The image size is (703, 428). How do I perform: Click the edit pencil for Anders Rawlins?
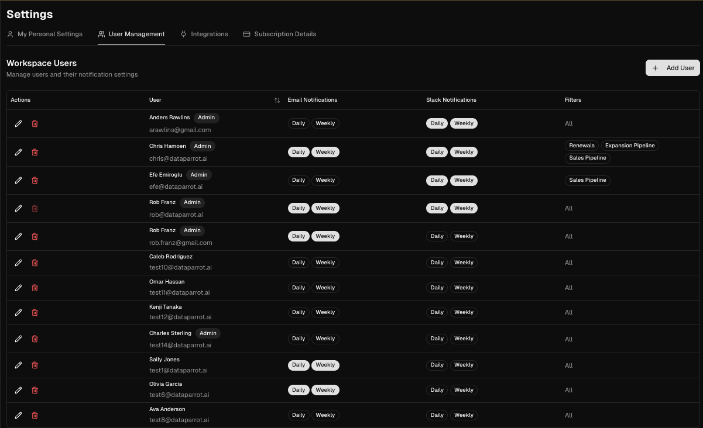(x=18, y=123)
